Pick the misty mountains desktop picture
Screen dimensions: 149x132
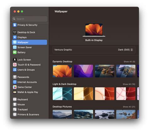[x=62, y=114]
